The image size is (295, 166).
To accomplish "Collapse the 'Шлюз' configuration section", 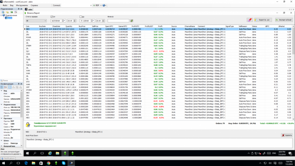I will [1, 141].
